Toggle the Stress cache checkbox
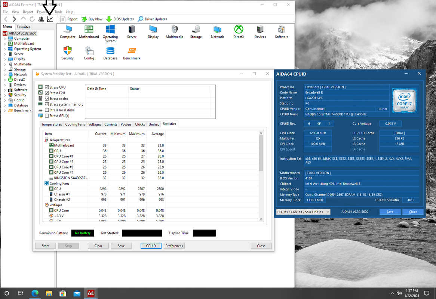The height and width of the screenshot is (299, 436). [47, 99]
